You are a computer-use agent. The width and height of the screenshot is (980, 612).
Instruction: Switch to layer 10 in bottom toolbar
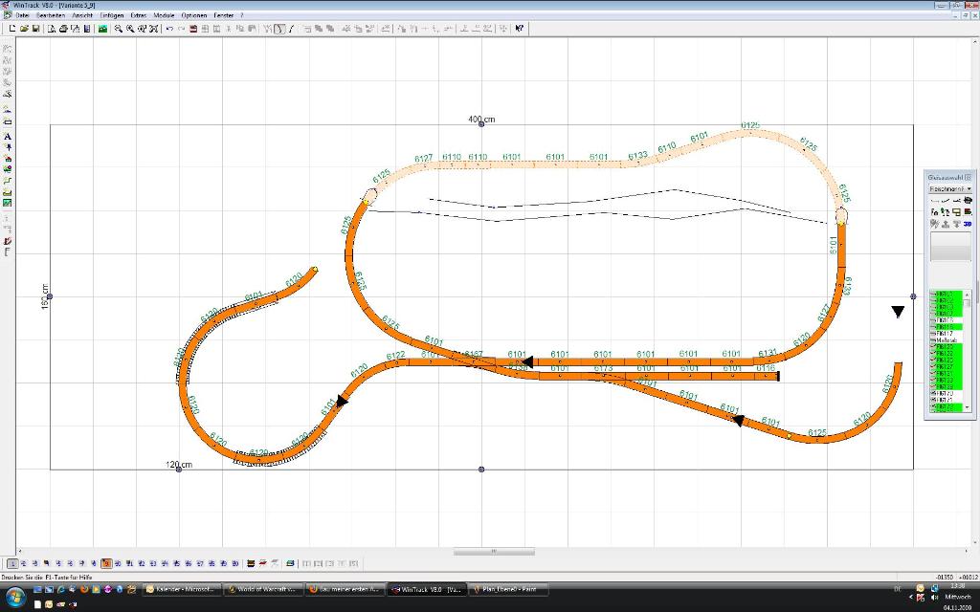(118, 563)
